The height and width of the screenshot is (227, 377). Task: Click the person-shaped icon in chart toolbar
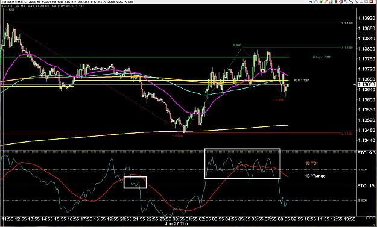pyautogui.click(x=315, y=1)
